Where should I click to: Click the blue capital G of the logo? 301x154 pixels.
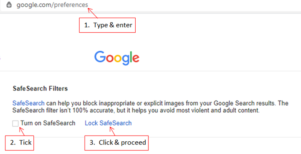pos(100,57)
